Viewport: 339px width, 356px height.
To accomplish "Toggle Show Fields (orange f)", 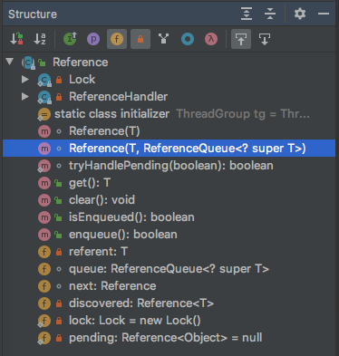I will pos(117,39).
